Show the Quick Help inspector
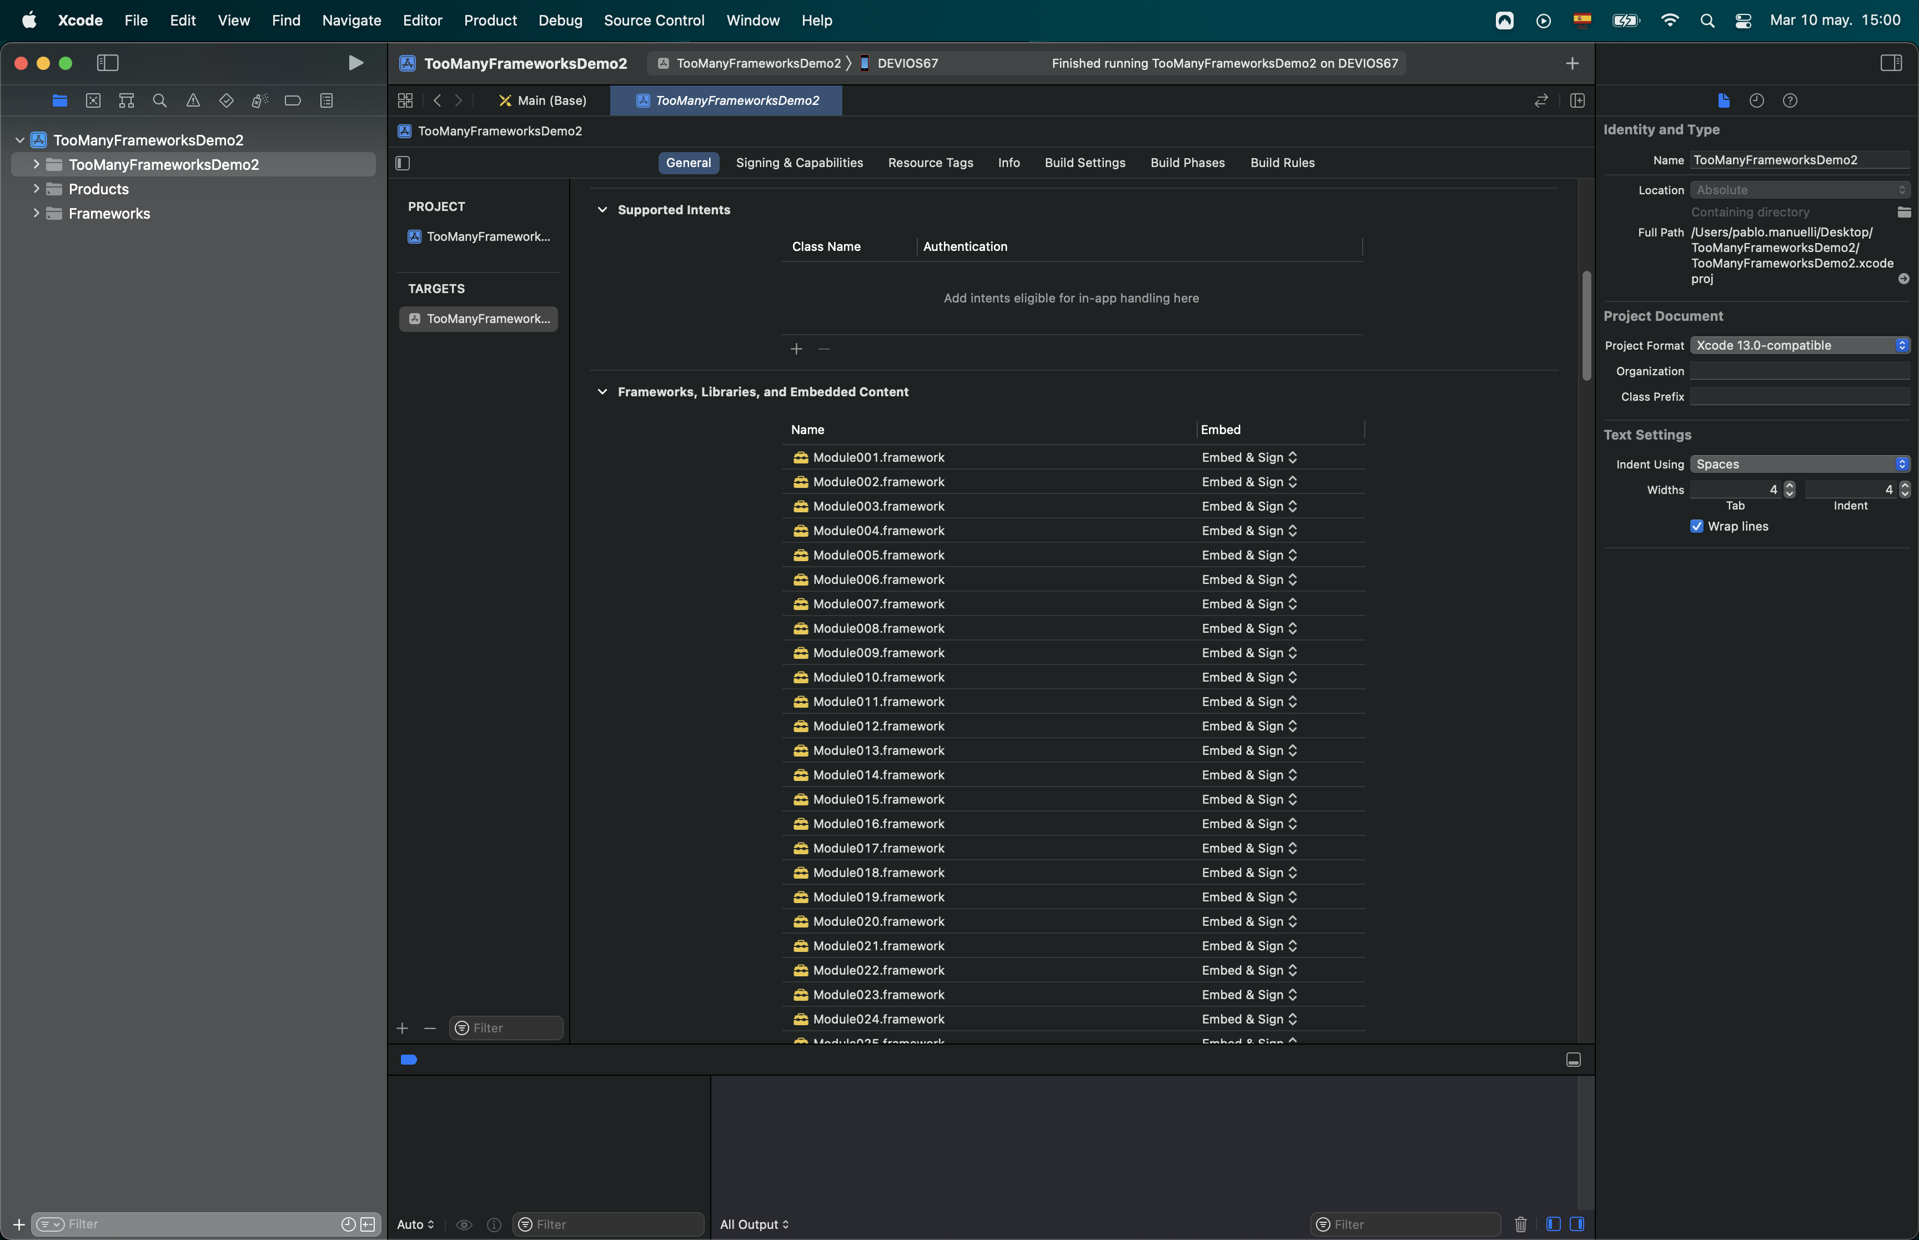Image resolution: width=1919 pixels, height=1240 pixels. click(1790, 100)
